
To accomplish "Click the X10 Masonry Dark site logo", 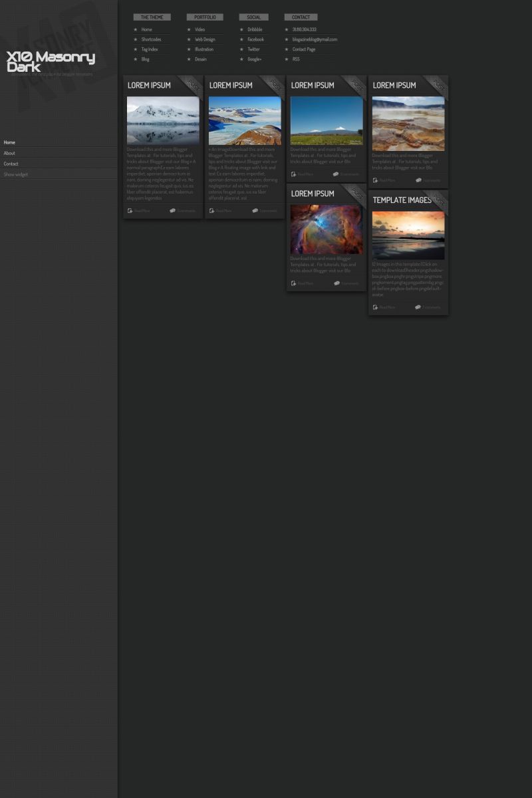I will pyautogui.click(x=51, y=61).
